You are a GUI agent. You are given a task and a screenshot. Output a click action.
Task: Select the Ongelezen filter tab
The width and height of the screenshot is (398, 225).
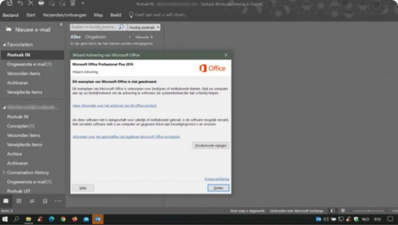tap(96, 37)
